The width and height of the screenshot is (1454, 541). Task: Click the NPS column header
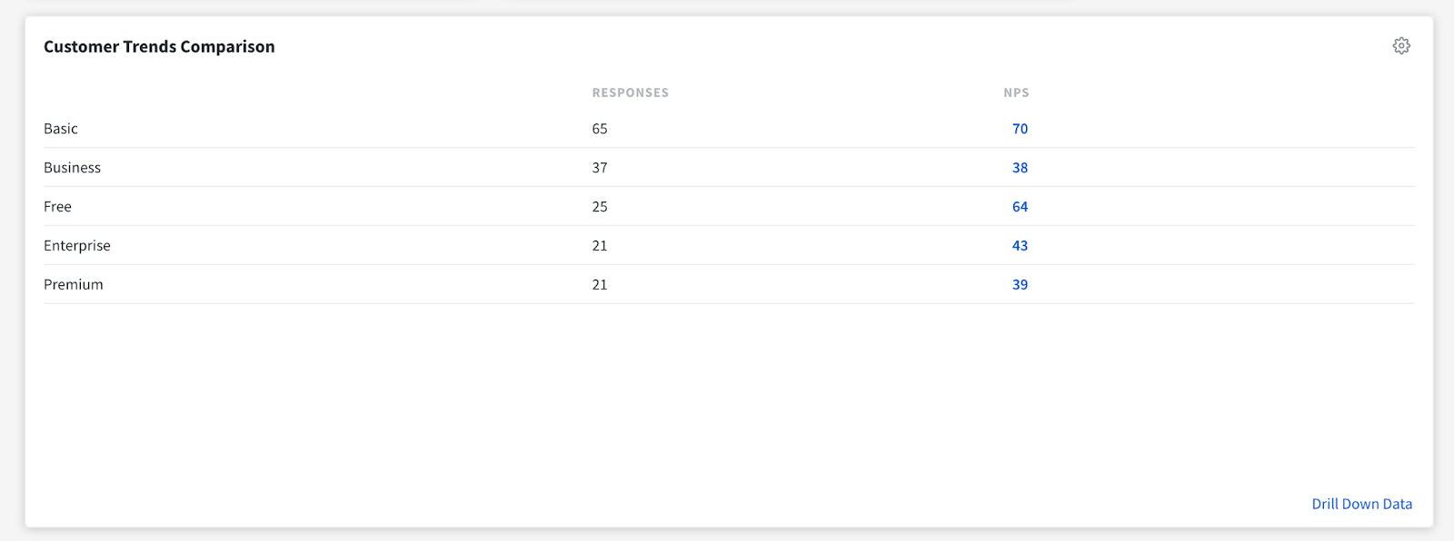coord(1016,93)
